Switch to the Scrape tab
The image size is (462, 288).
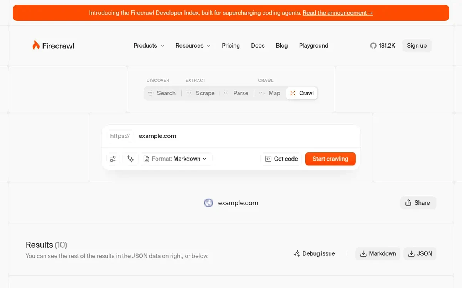[x=201, y=93]
